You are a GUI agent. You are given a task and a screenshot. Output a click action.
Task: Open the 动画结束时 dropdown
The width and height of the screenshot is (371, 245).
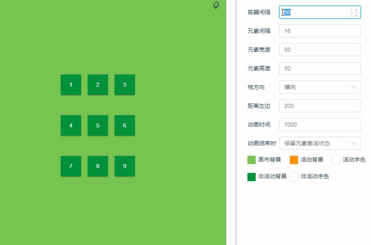[320, 143]
